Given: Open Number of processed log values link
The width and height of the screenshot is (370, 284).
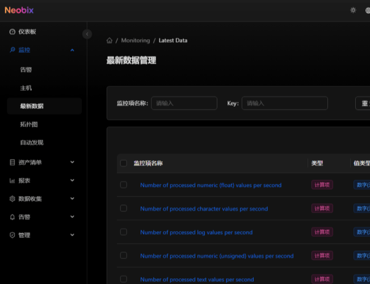Looking at the screenshot, I should click(x=196, y=232).
